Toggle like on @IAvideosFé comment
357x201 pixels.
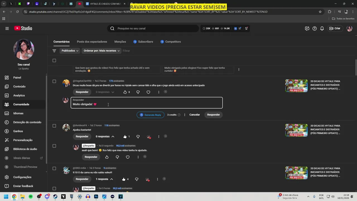point(125,137)
